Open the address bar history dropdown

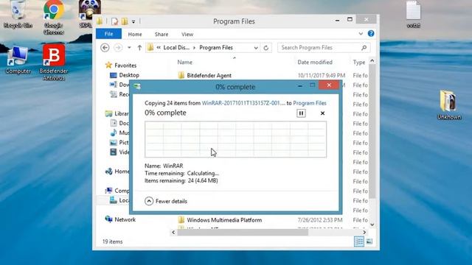256,48
